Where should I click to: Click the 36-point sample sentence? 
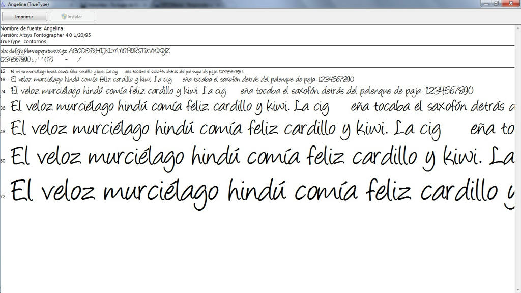(x=262, y=107)
